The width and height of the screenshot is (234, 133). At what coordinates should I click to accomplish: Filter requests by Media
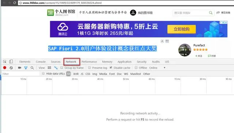tap(103, 74)
